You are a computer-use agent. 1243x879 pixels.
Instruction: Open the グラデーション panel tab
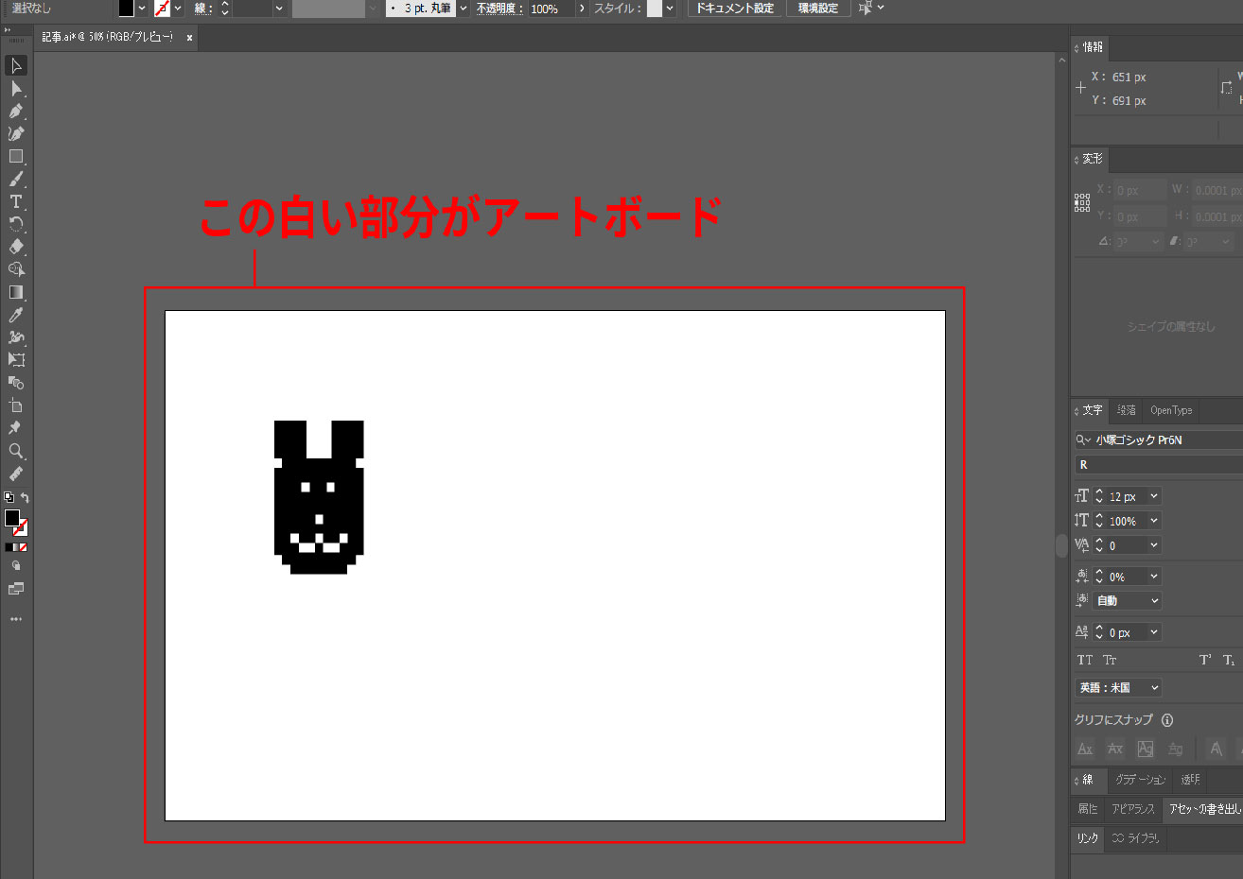pyautogui.click(x=1140, y=780)
